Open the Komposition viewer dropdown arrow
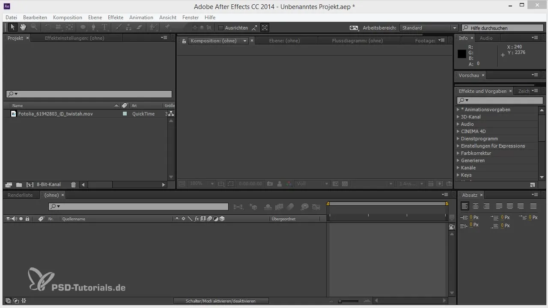The height and width of the screenshot is (308, 548). [x=245, y=41]
